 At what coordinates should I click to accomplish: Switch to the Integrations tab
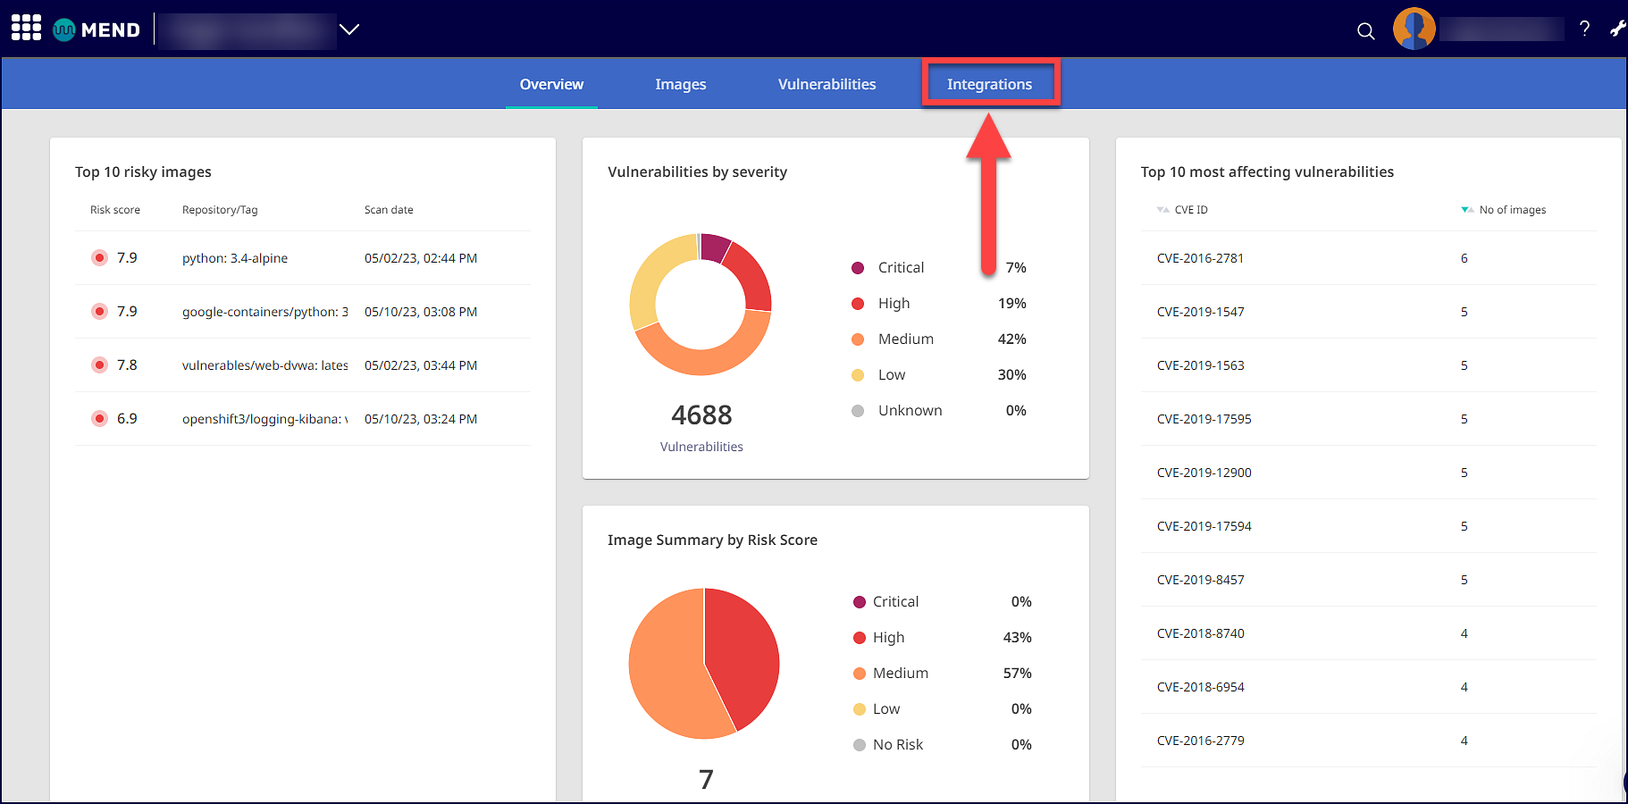[x=989, y=84]
